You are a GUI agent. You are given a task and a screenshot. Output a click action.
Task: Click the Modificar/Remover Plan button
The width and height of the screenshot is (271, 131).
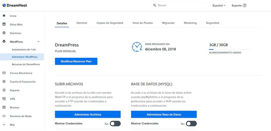pos(76,61)
